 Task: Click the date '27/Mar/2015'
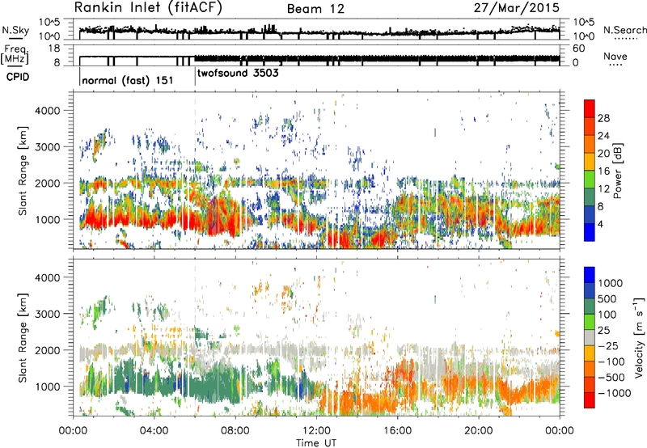(x=517, y=7)
